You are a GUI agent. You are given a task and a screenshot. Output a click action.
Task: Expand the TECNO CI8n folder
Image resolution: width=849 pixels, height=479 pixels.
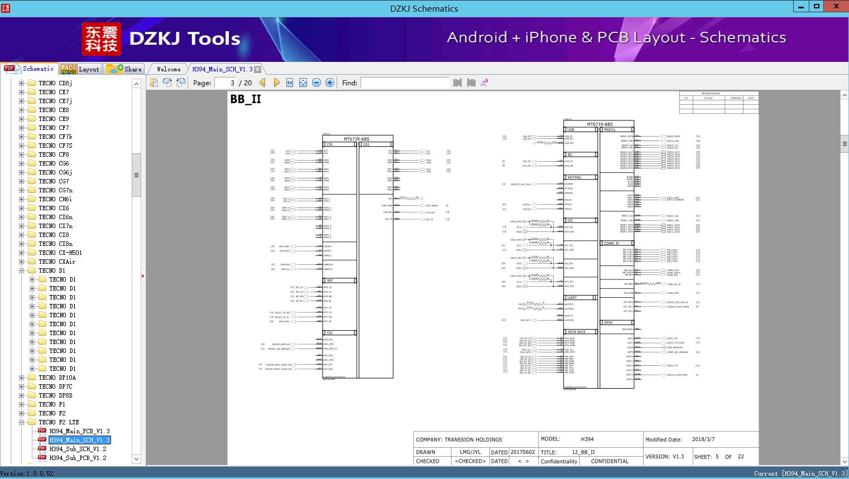coord(21,244)
